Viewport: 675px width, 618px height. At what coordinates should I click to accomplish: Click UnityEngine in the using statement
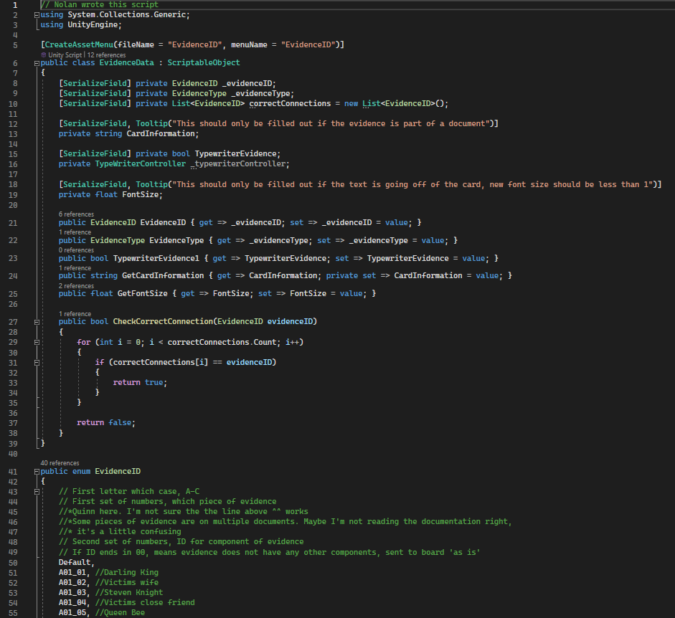pos(93,25)
